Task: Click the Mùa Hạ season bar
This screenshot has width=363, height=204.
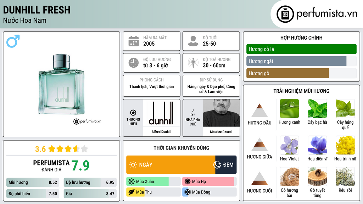Action: point(209,182)
